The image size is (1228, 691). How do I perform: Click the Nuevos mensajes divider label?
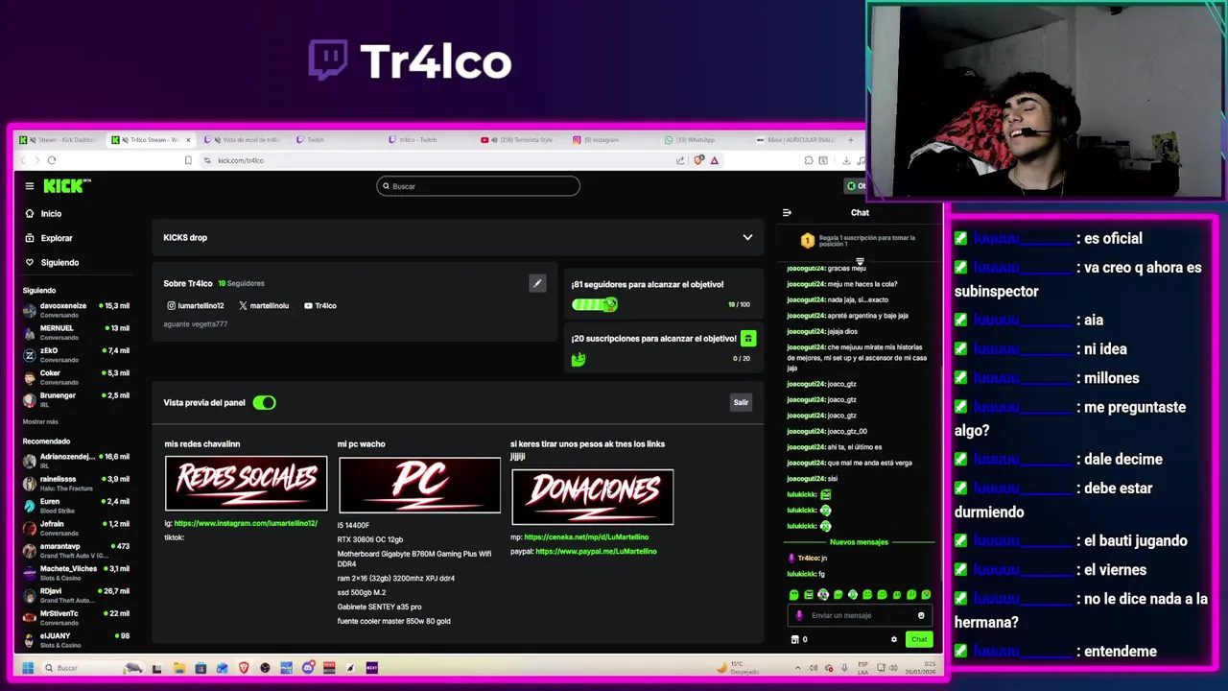click(x=859, y=542)
